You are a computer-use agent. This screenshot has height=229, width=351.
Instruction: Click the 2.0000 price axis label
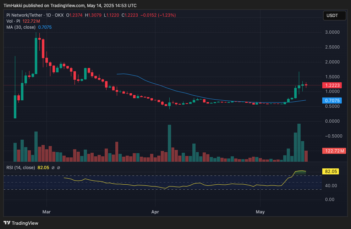(332, 62)
